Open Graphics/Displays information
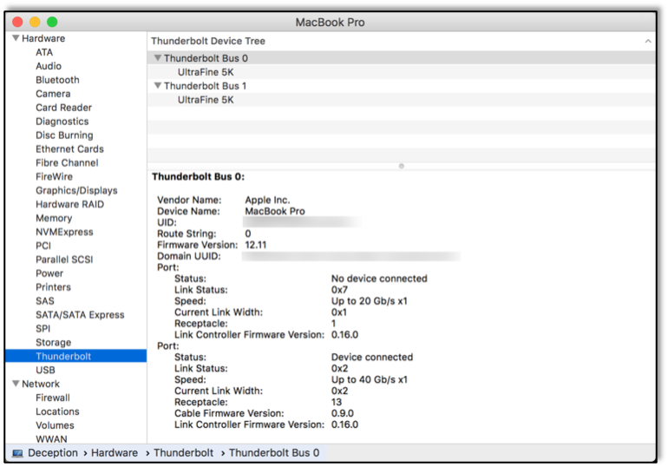Screen dimensions: 668x467 pyautogui.click(x=76, y=190)
